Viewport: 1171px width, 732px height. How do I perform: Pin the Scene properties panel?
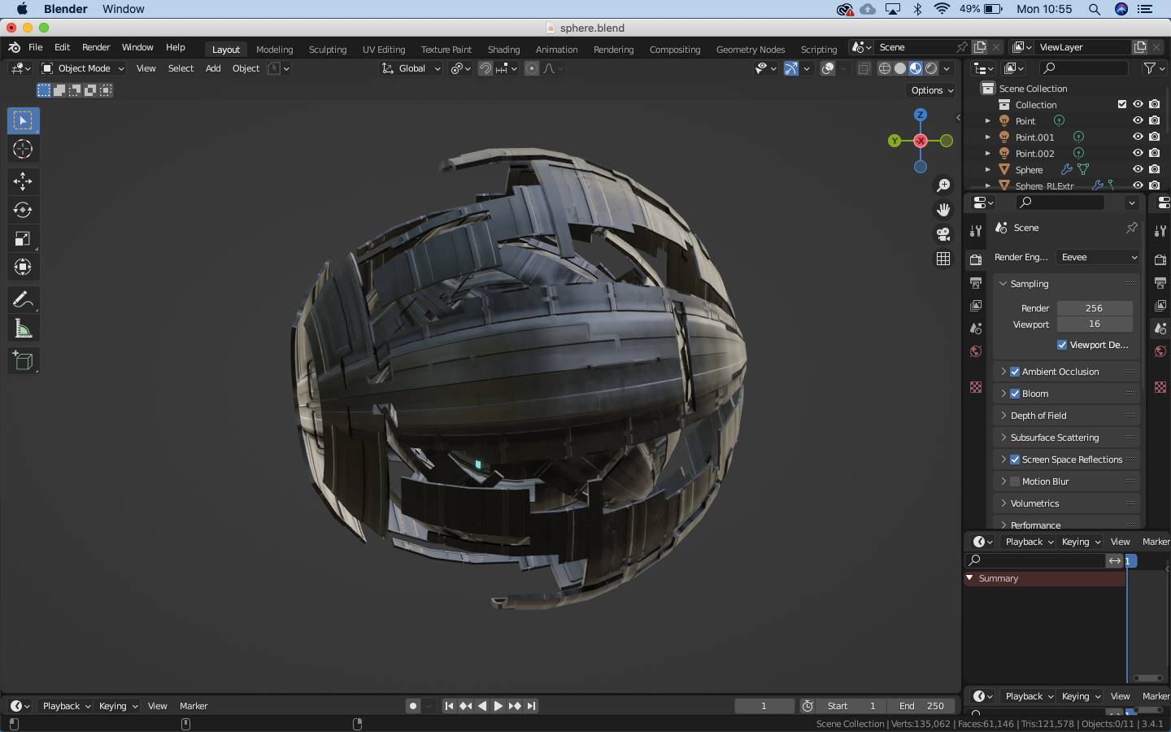(x=1132, y=228)
